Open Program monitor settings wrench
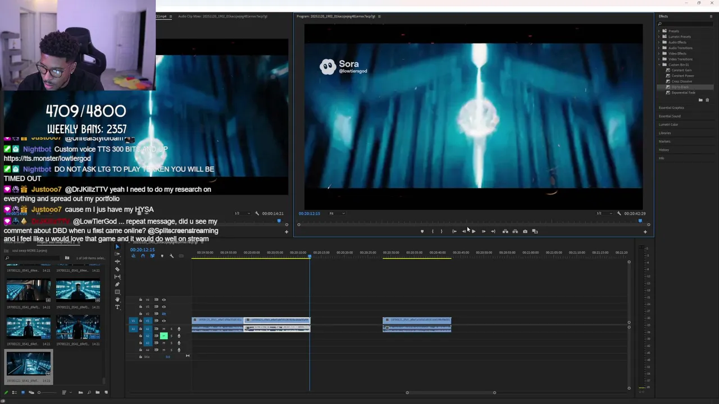Screen dimensions: 719x404 point(619,213)
